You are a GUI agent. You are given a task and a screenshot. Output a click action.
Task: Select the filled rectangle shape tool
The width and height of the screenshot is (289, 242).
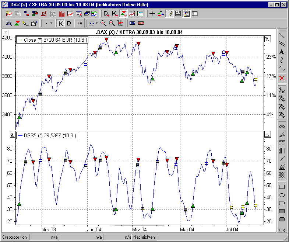point(282,211)
